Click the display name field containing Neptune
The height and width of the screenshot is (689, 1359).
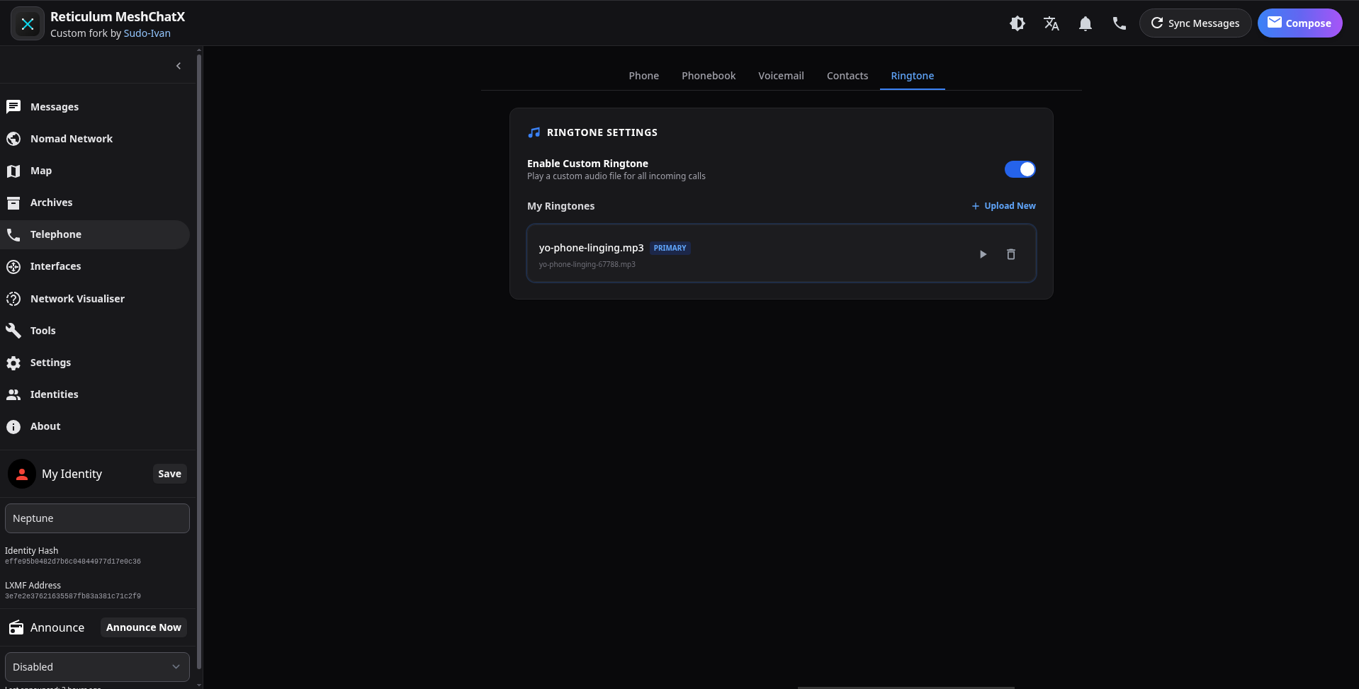click(x=97, y=518)
